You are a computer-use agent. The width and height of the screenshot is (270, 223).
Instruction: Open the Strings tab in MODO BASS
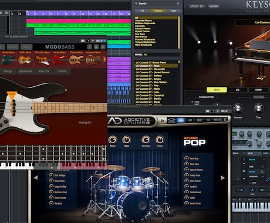point(8,71)
